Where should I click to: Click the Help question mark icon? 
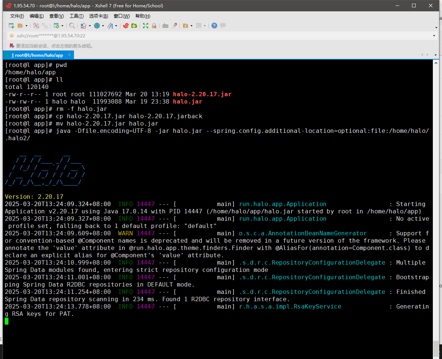[x=214, y=26]
